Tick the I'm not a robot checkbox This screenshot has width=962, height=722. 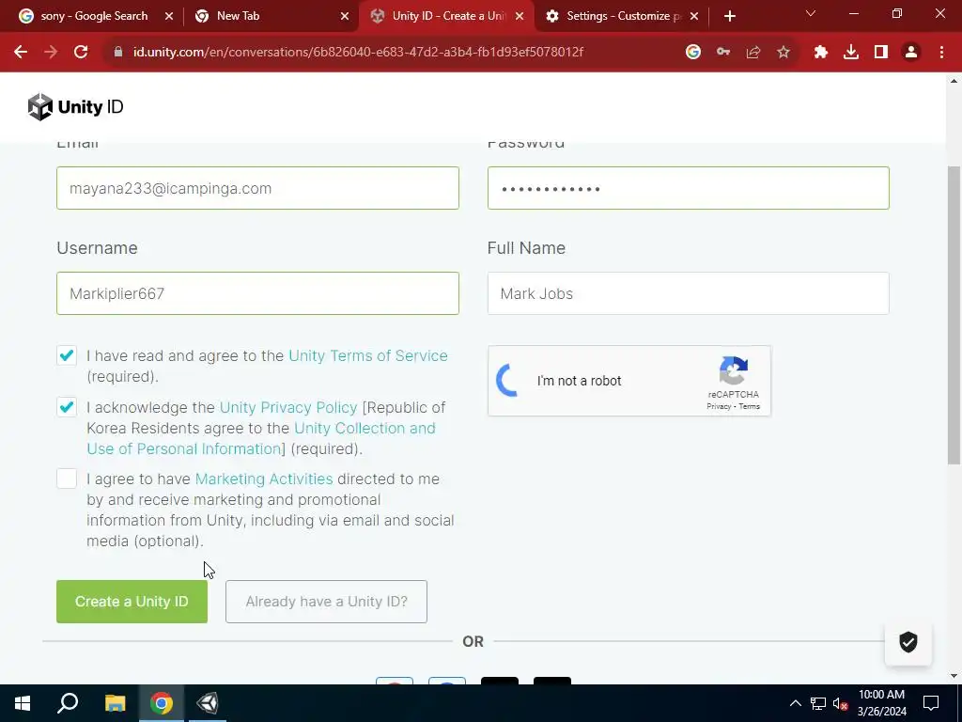508,380
